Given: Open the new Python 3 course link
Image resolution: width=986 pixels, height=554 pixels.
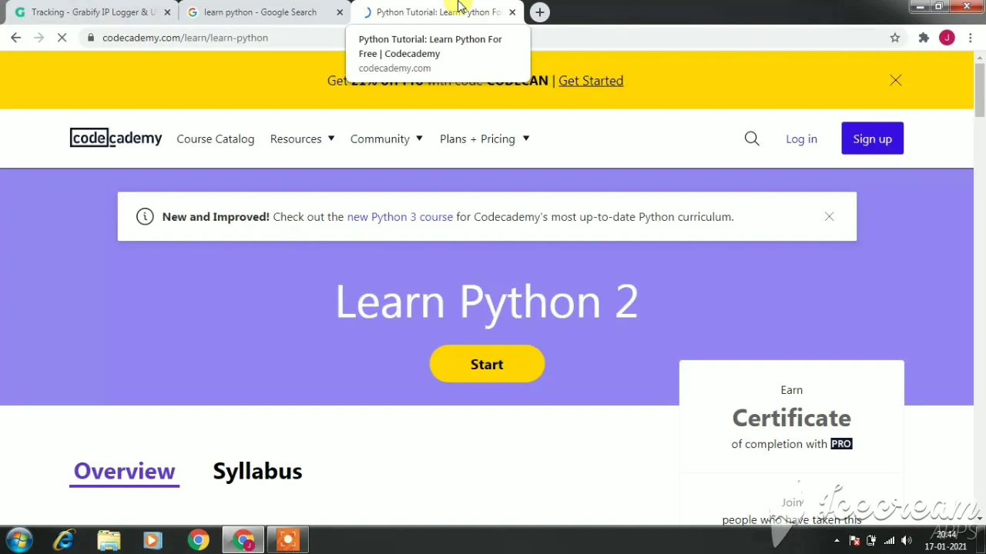Looking at the screenshot, I should pos(400,217).
